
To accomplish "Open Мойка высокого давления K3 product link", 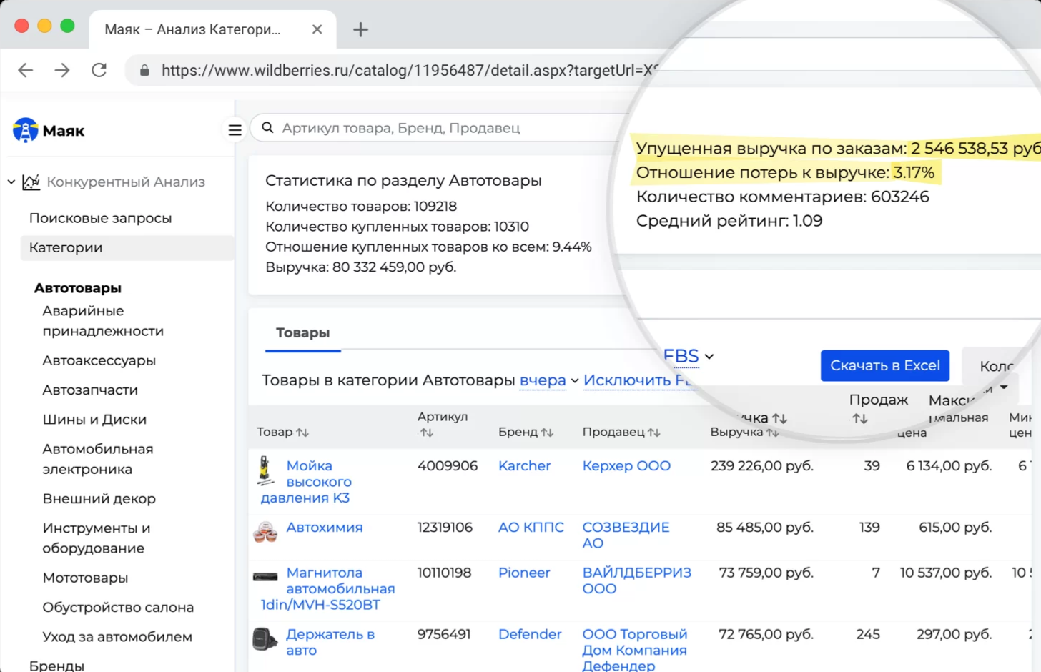I will 307,482.
